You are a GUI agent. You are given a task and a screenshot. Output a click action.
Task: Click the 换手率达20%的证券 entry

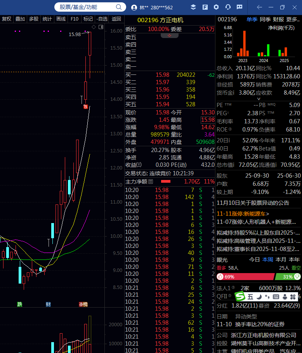pyautogui.click(x=260, y=324)
